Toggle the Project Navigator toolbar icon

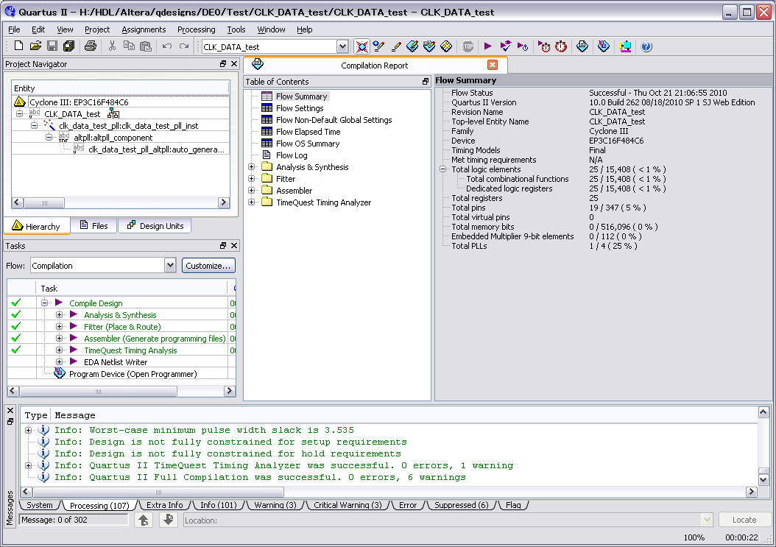(361, 46)
